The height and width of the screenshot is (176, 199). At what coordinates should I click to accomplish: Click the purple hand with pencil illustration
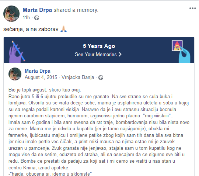17,52
